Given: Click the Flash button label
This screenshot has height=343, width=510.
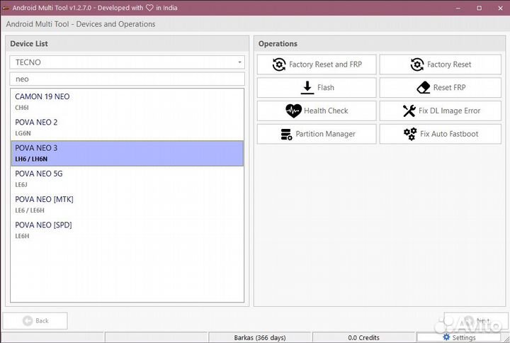Looking at the screenshot, I should [x=326, y=88].
